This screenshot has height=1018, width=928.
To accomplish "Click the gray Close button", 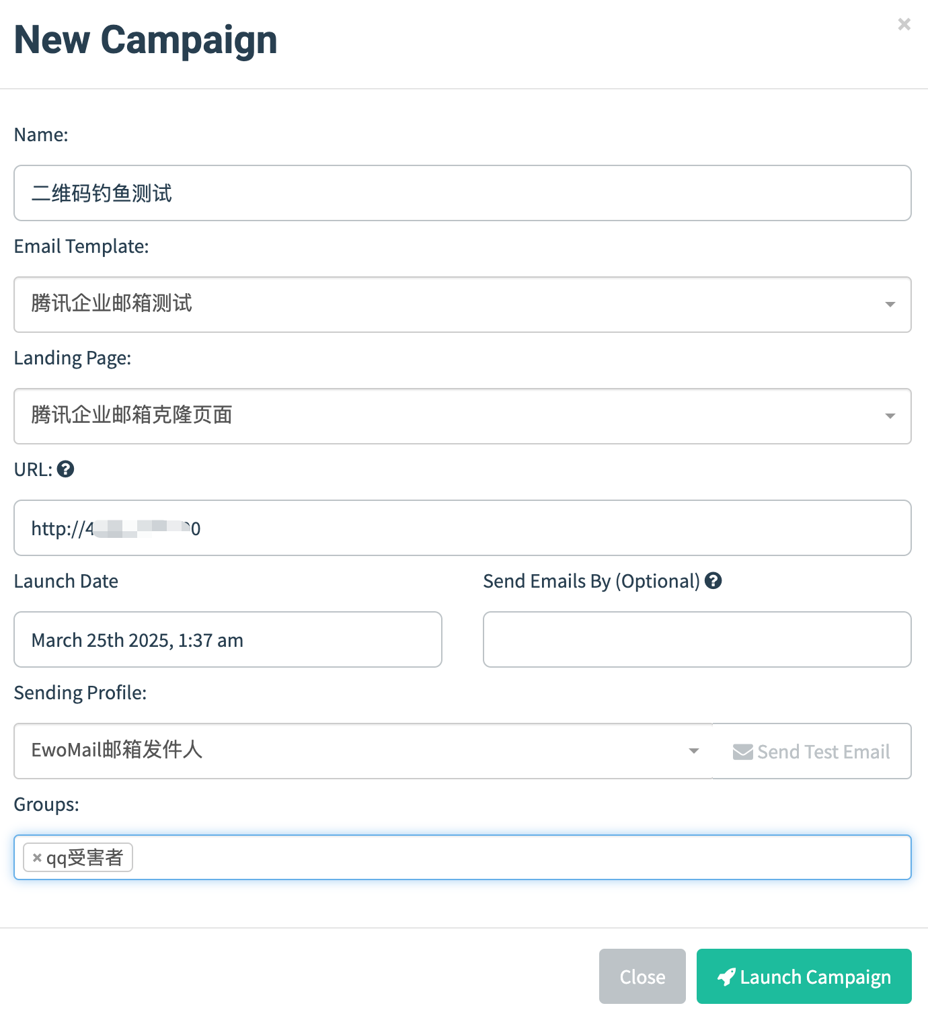I will 642,976.
